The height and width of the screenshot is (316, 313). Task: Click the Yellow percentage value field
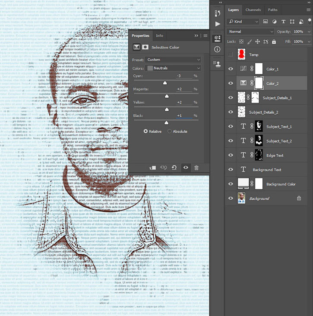point(184,102)
